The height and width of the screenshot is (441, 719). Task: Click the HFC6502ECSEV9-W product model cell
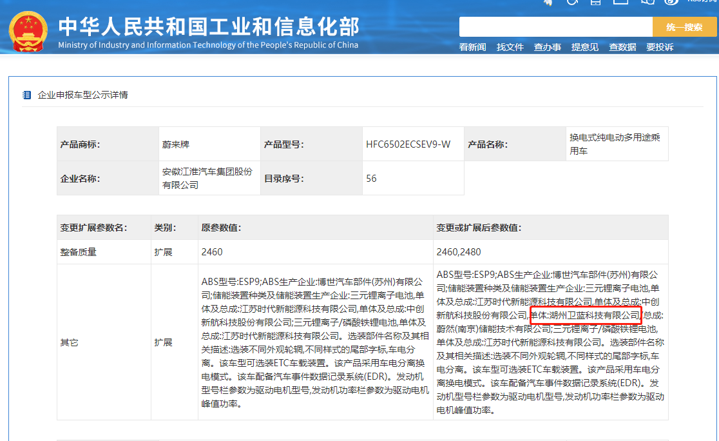408,144
